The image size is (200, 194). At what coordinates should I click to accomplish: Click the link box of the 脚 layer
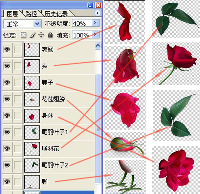[18, 182]
